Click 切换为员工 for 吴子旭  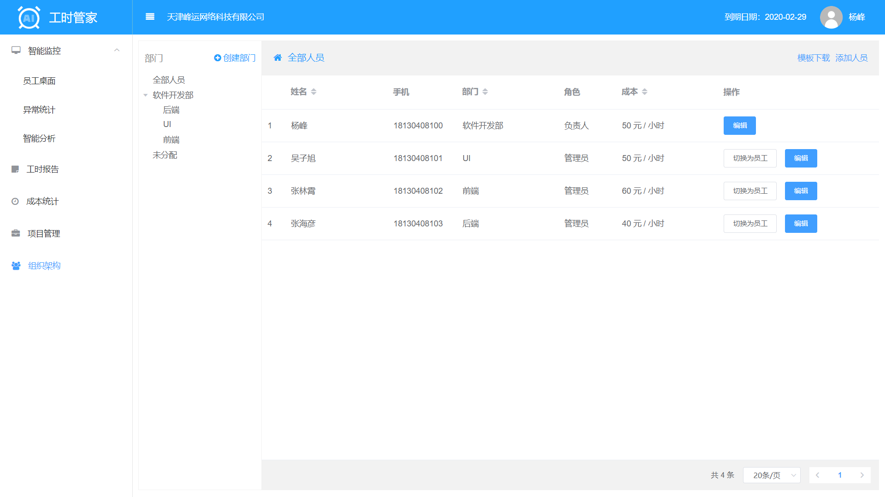coord(750,158)
